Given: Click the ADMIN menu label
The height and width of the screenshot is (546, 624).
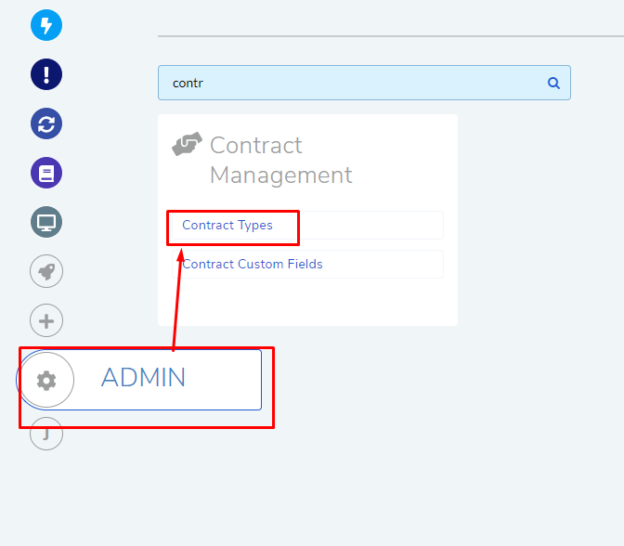Looking at the screenshot, I should (x=143, y=377).
